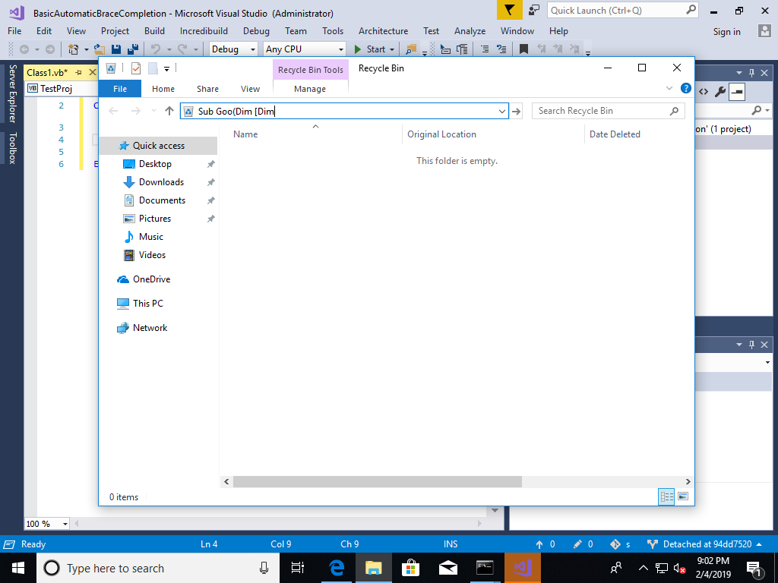The image size is (778, 583).
Task: Select This PC in the navigation pane
Action: (x=147, y=304)
